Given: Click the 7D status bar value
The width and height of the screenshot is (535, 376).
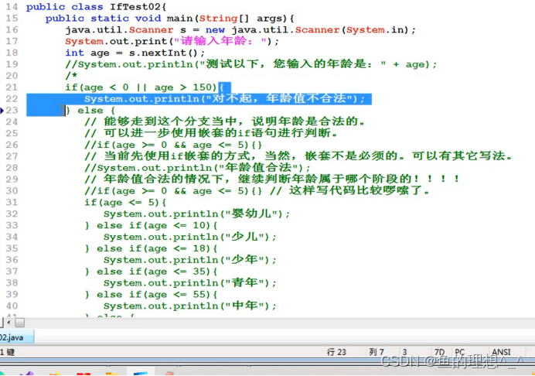Looking at the screenshot, I should pyautogui.click(x=439, y=352).
